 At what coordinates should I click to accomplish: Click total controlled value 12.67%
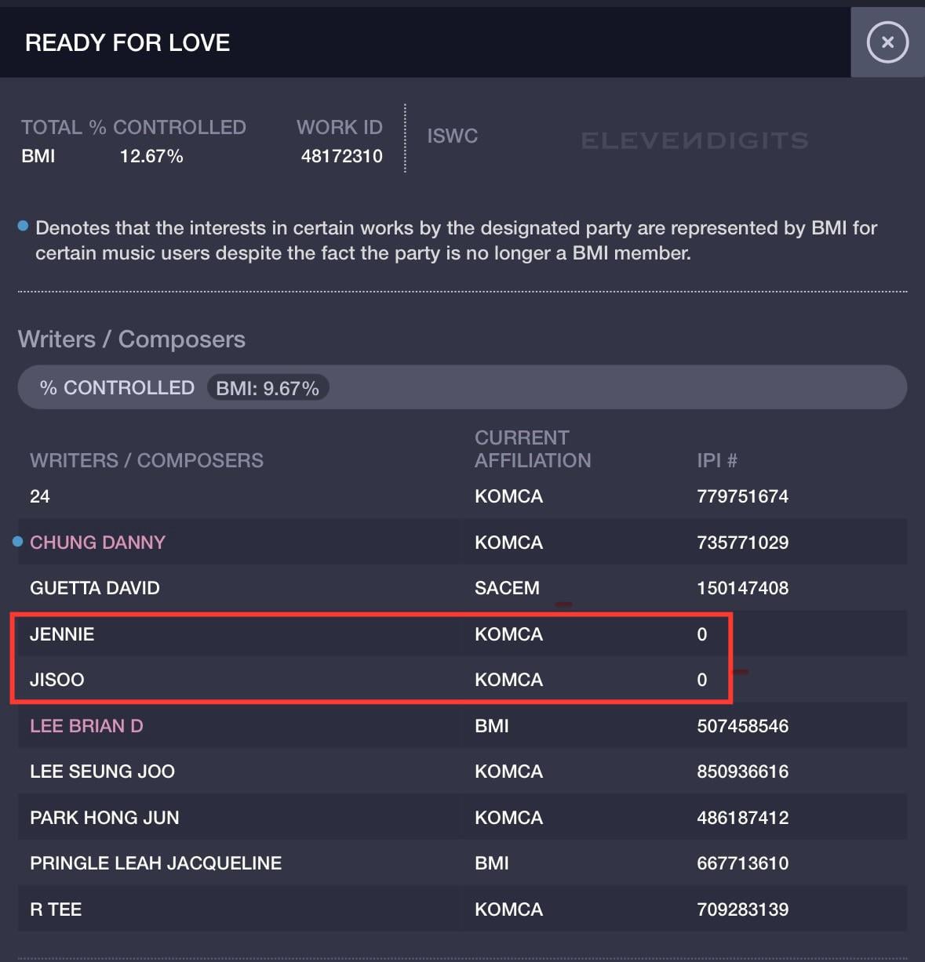(151, 156)
